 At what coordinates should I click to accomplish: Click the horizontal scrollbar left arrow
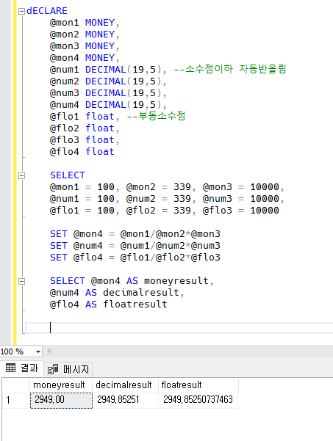pyautogui.click(x=49, y=351)
